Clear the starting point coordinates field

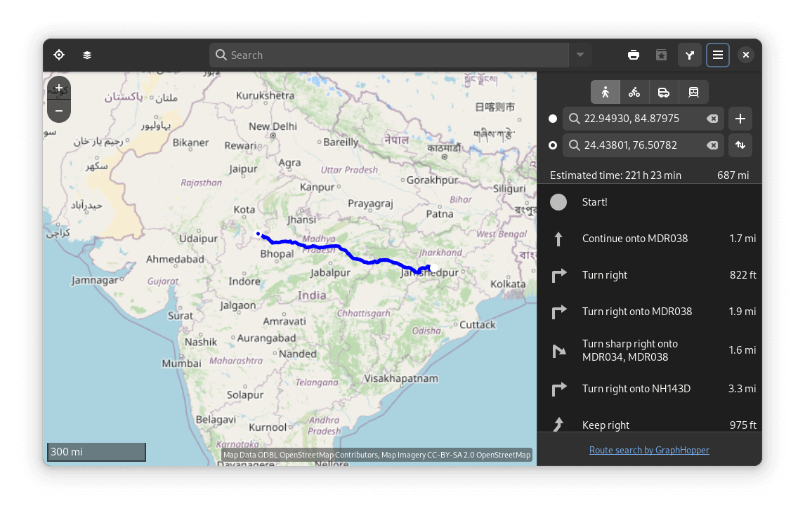coord(712,118)
